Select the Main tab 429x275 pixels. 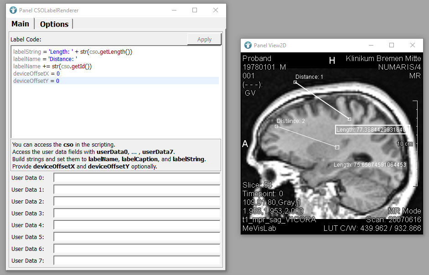(21, 24)
